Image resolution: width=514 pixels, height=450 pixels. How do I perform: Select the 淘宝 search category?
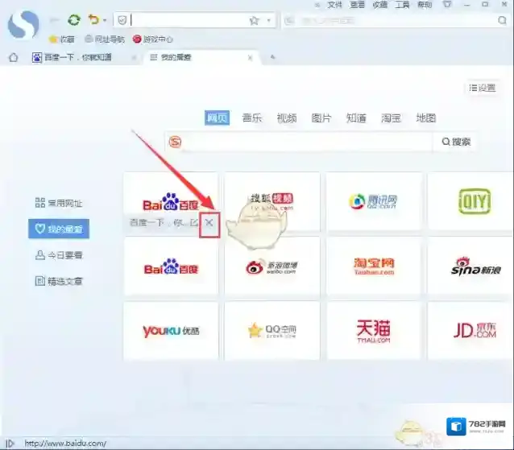pos(391,118)
